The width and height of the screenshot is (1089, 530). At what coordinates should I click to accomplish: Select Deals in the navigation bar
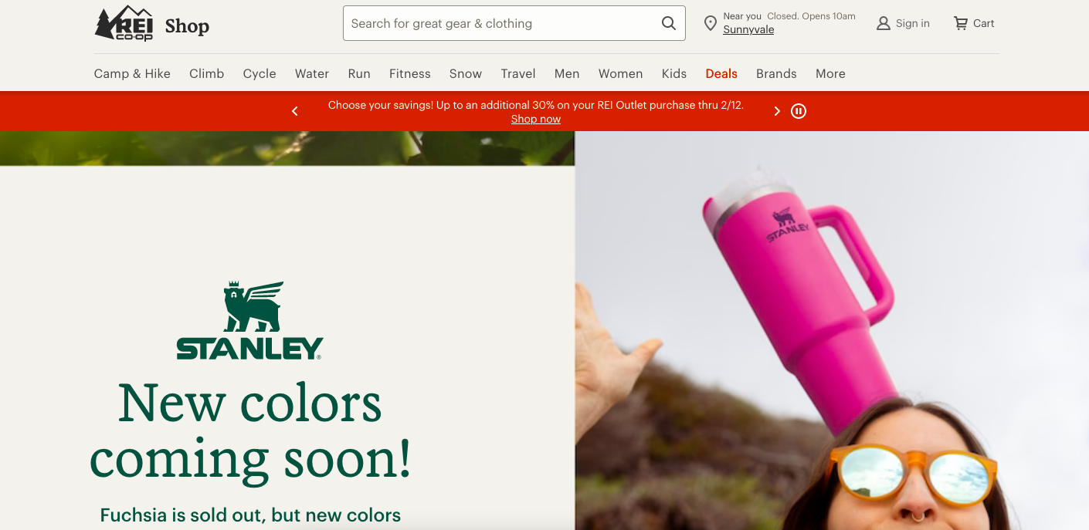(721, 74)
